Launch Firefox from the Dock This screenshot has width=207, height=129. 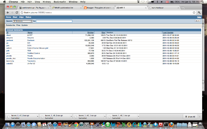tap(171, 124)
